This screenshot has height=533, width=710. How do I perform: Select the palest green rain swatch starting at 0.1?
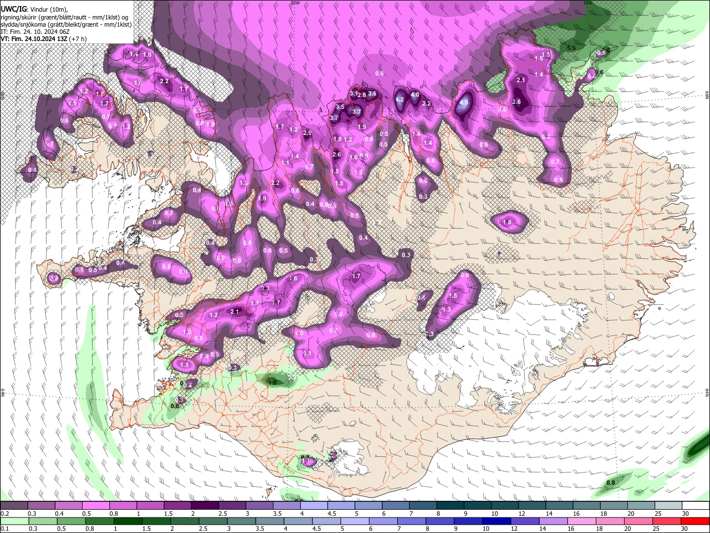(x=15, y=521)
